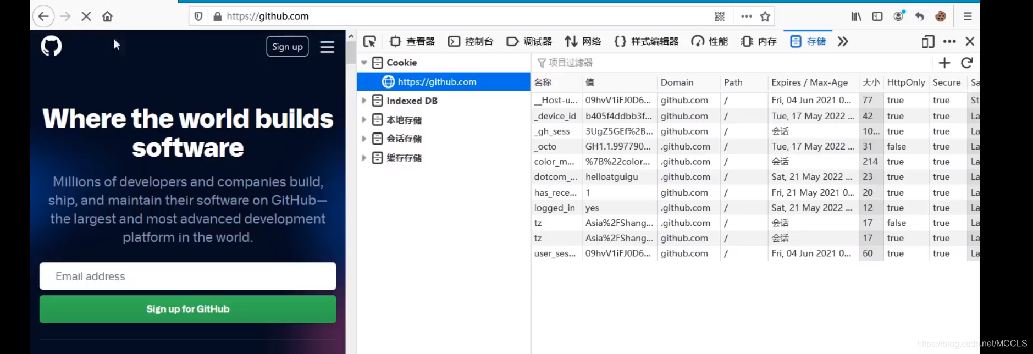Collapse the Cookie tree node
Image resolution: width=1033 pixels, height=354 pixels.
click(x=364, y=63)
